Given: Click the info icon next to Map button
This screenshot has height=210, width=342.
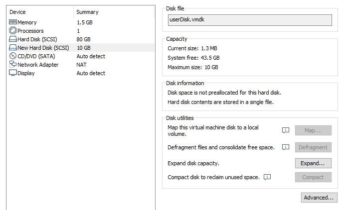Looking at the screenshot, I should point(286,130).
